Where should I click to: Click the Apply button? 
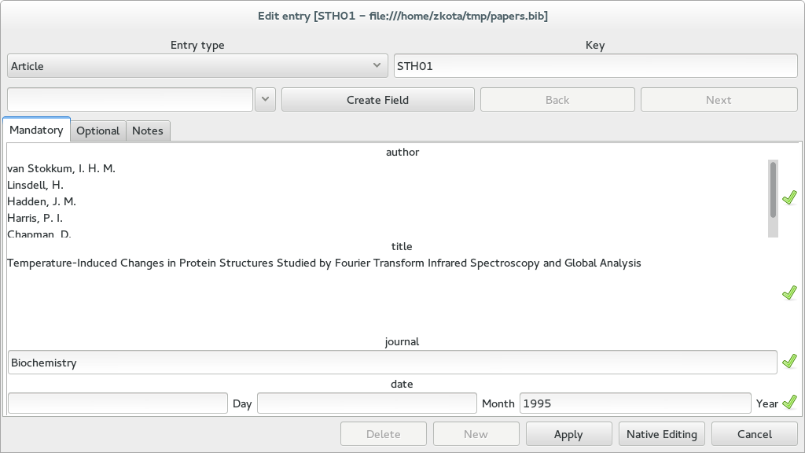568,434
